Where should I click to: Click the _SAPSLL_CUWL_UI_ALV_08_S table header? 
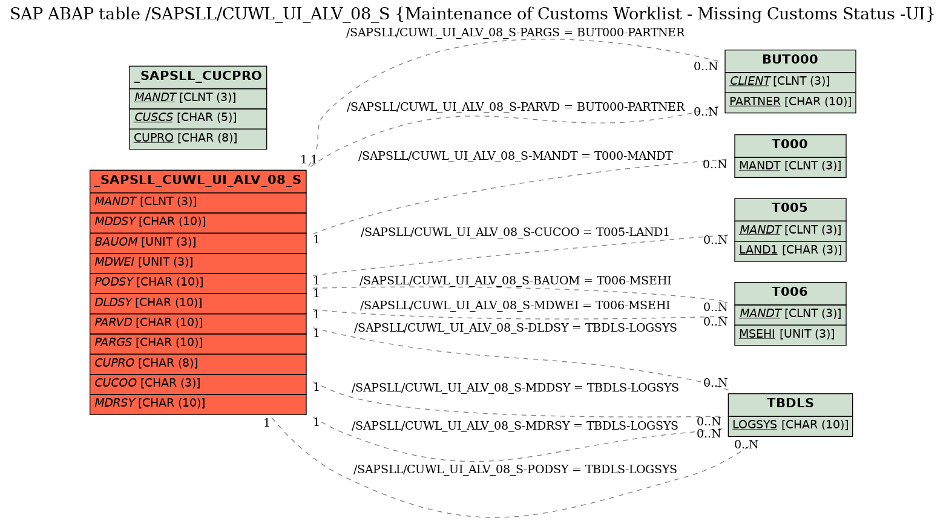(x=198, y=181)
